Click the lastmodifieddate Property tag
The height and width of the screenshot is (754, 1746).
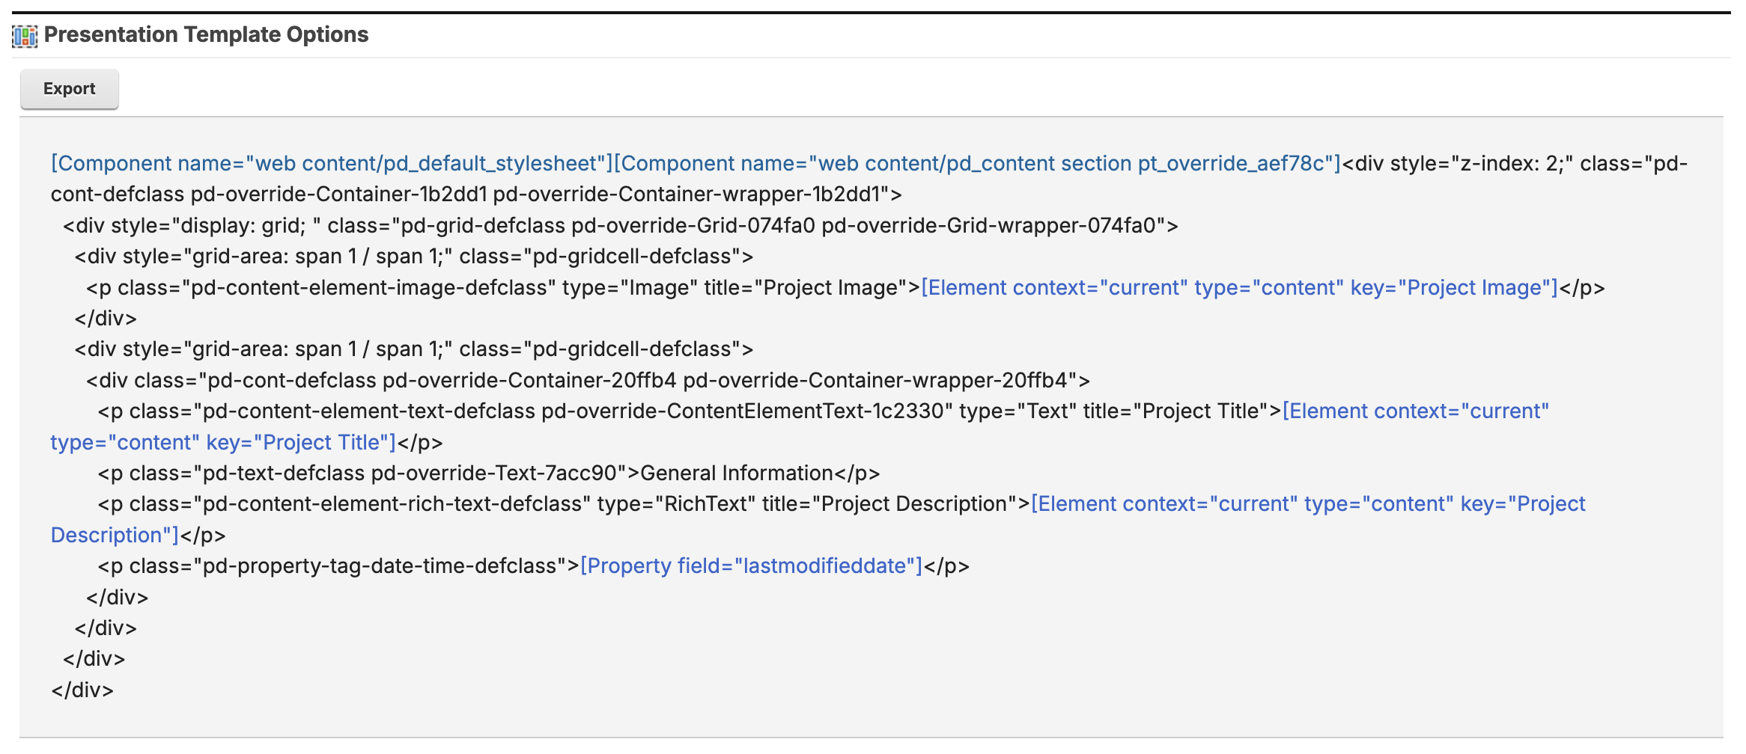[751, 565]
